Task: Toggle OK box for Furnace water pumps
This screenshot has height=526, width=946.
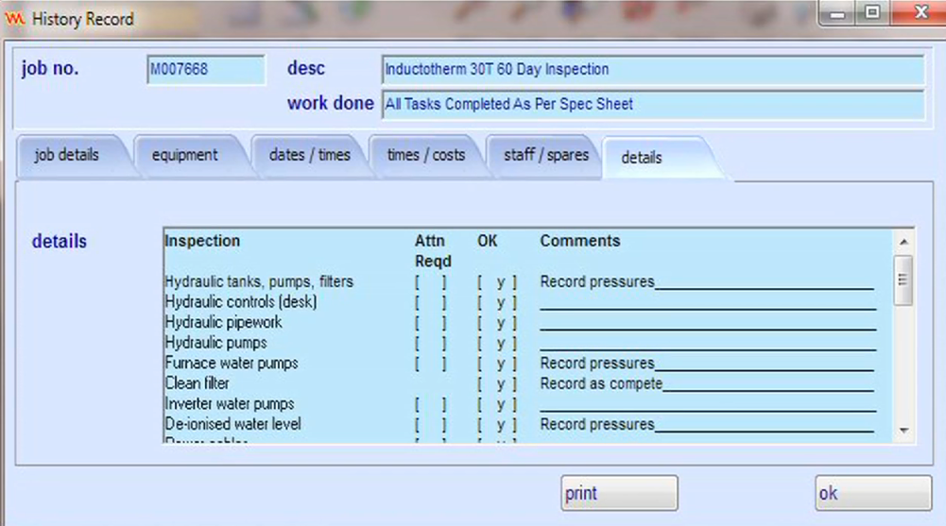Action: pyautogui.click(x=497, y=364)
